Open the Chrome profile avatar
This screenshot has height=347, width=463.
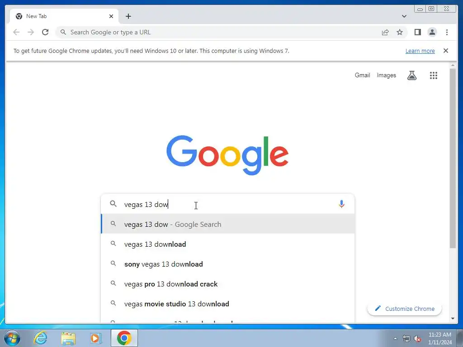point(432,32)
